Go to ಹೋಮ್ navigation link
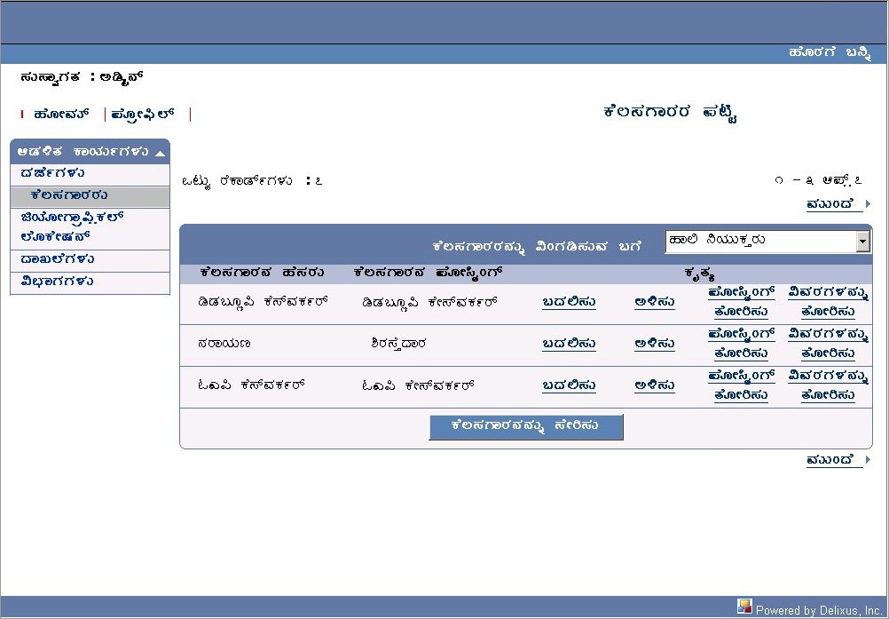The image size is (889, 619). (61, 115)
